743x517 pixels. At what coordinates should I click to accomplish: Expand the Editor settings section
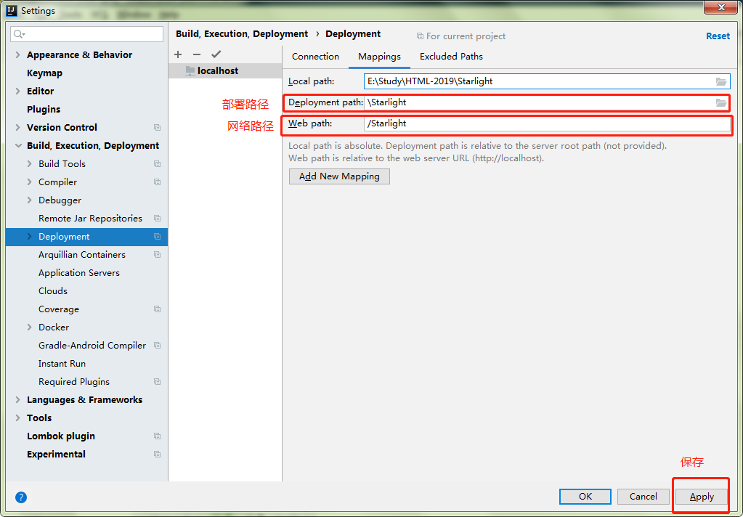(x=17, y=91)
